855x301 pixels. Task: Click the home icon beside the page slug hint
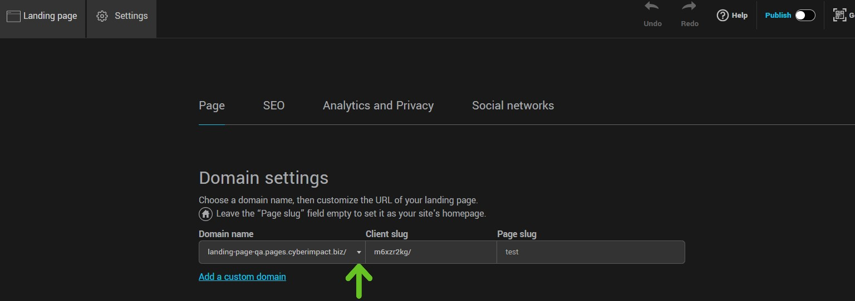[x=205, y=214]
